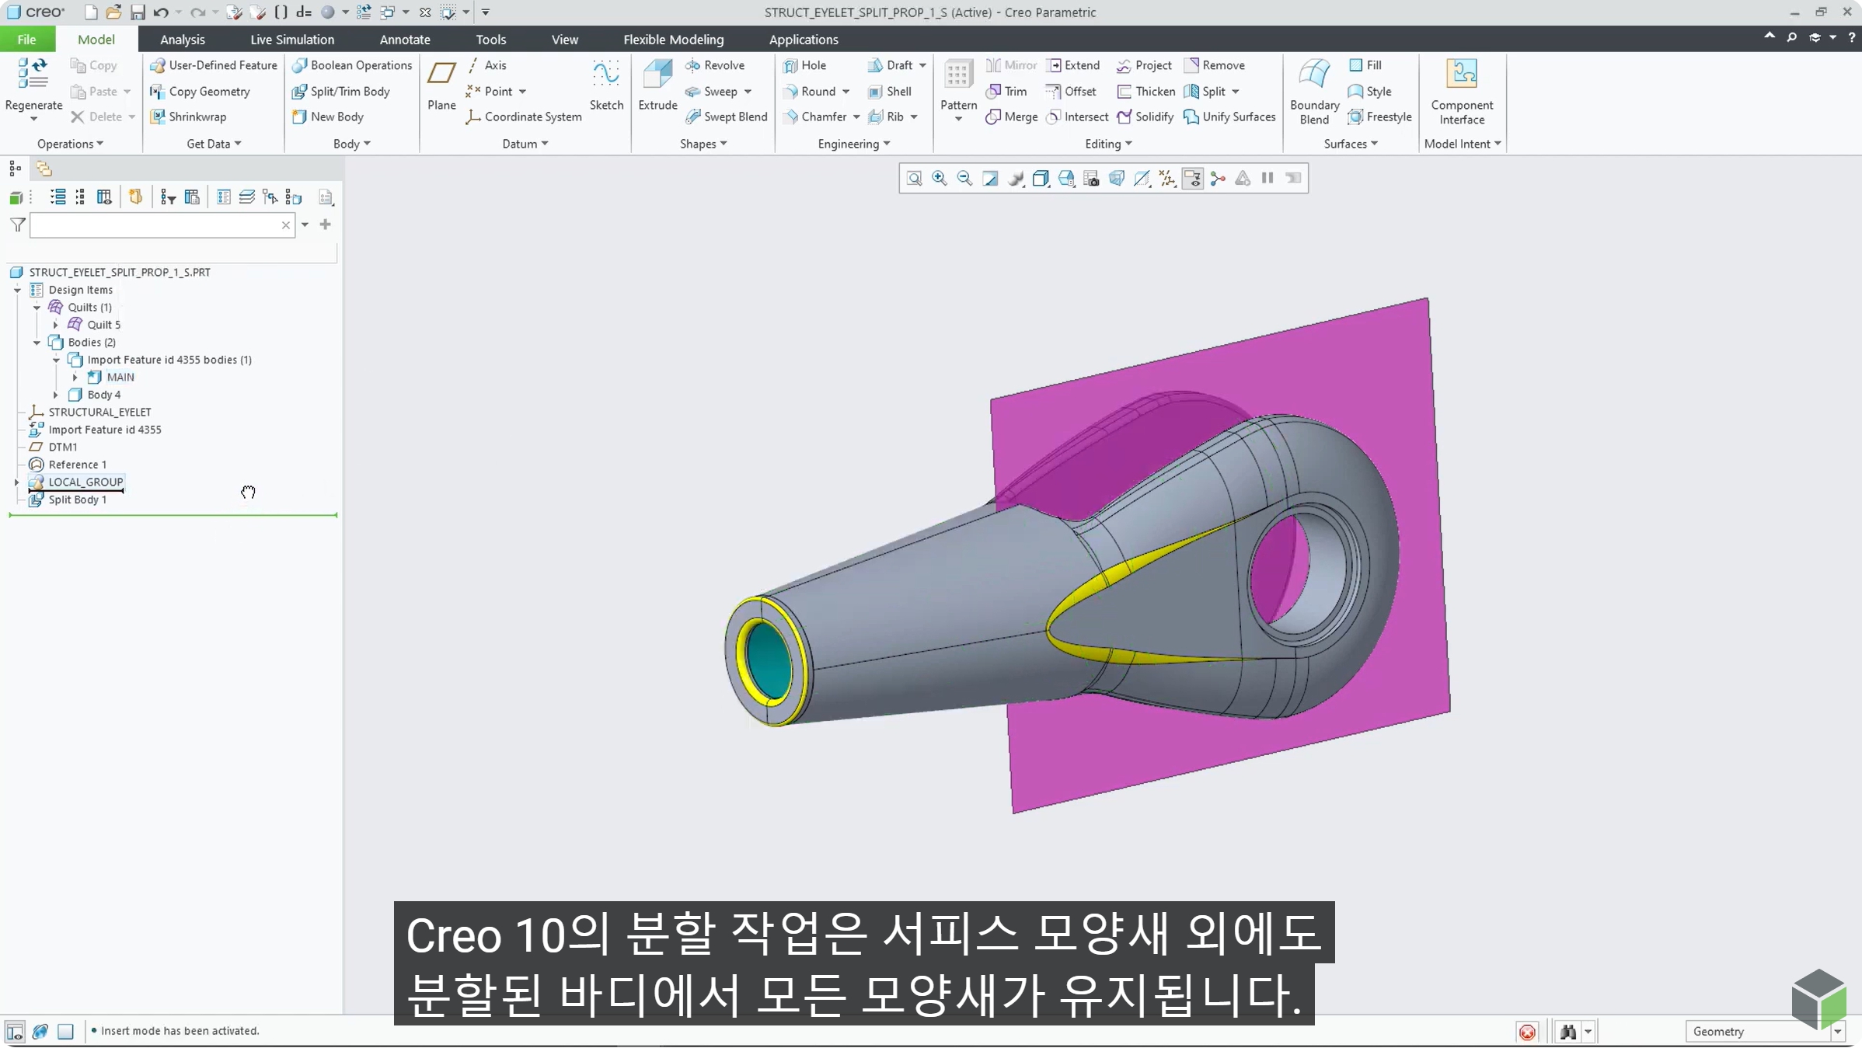Choose the Hole tool
This screenshot has height=1048, width=1862.
tap(804, 65)
